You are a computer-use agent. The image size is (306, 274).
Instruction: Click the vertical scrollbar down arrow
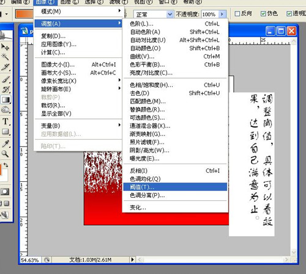click(x=294, y=252)
